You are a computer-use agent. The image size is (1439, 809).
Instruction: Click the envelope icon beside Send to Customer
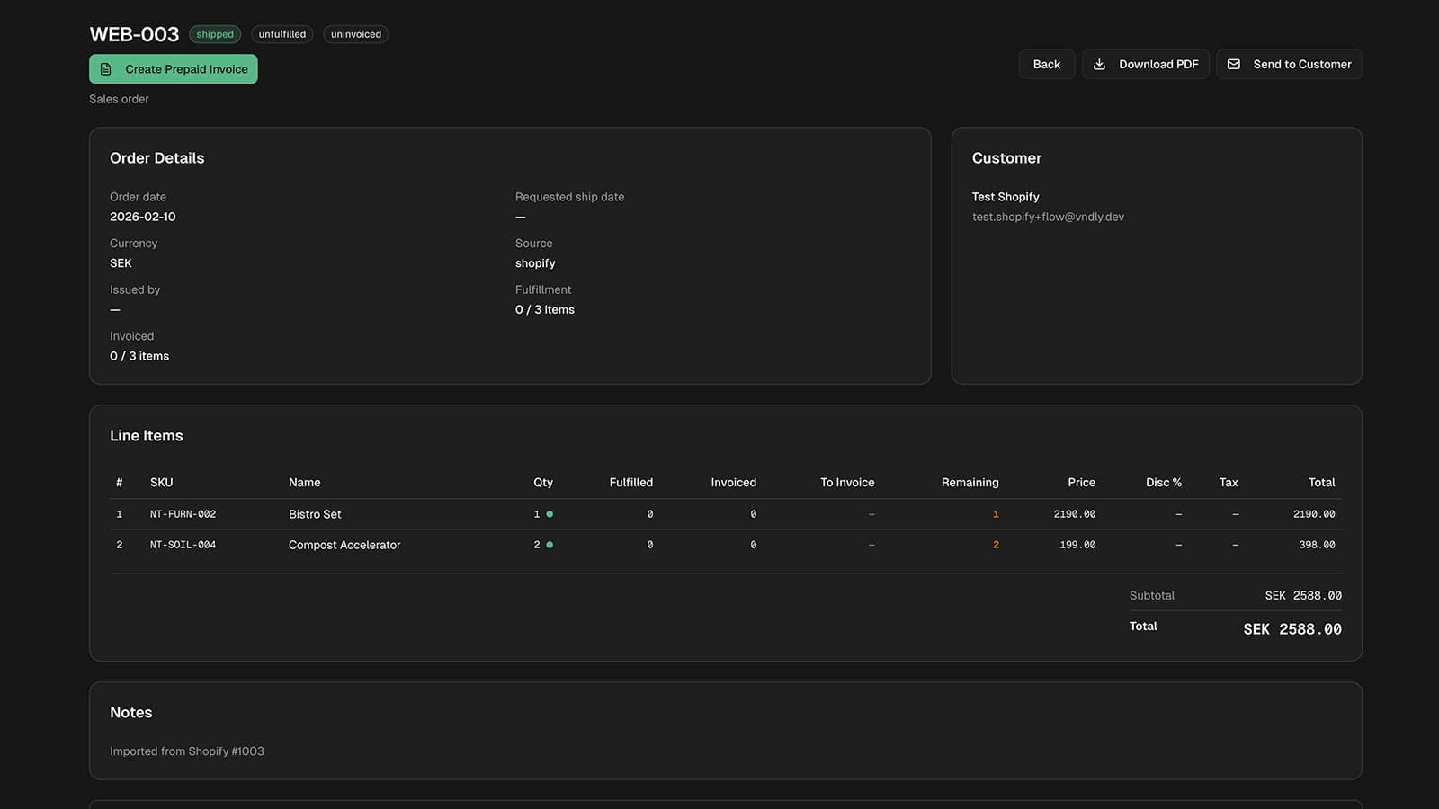1234,64
